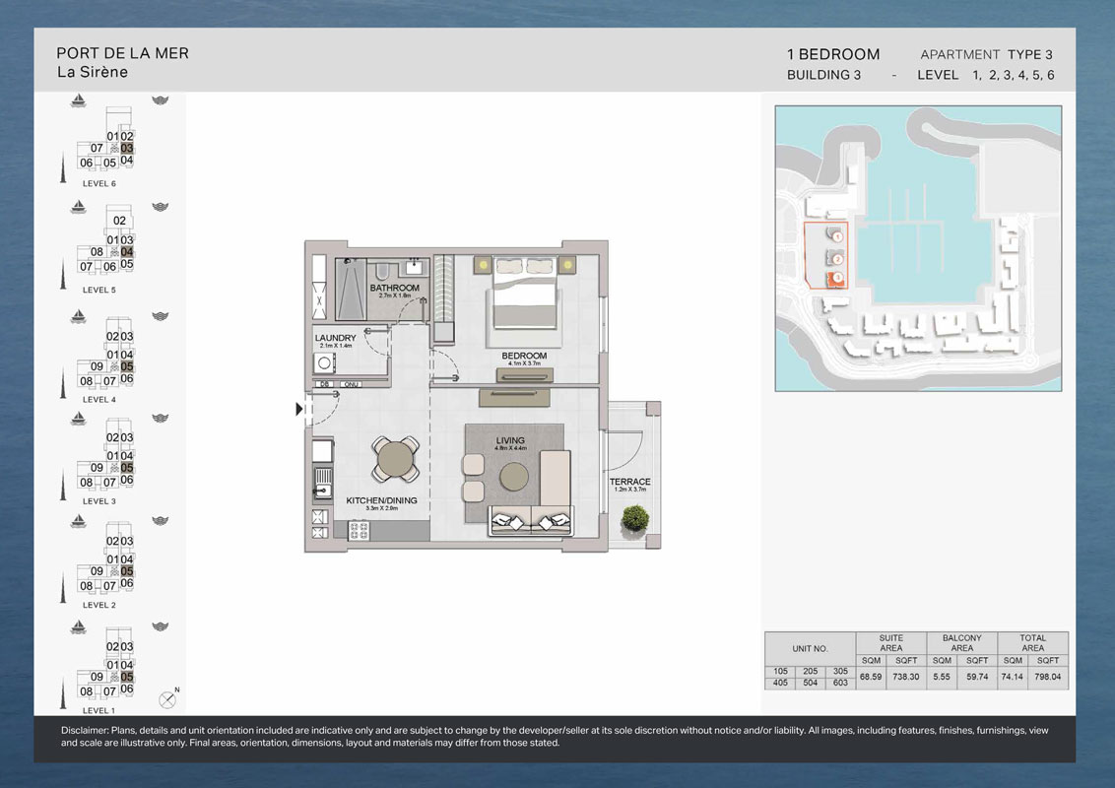Screen dimensions: 1115x788
Task: Select the round dining table with chairs
Action: pyautogui.click(x=392, y=458)
